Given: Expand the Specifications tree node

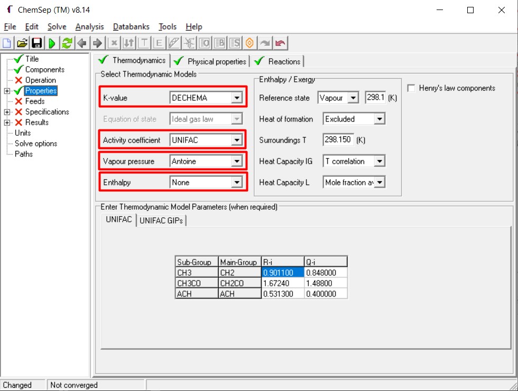Looking at the screenshot, I should pyautogui.click(x=7, y=112).
